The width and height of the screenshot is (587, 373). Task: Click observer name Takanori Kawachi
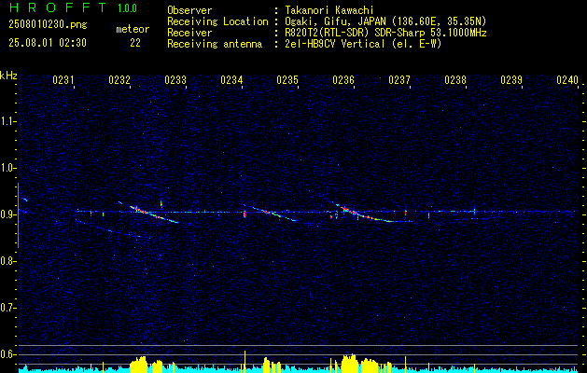coord(329,10)
